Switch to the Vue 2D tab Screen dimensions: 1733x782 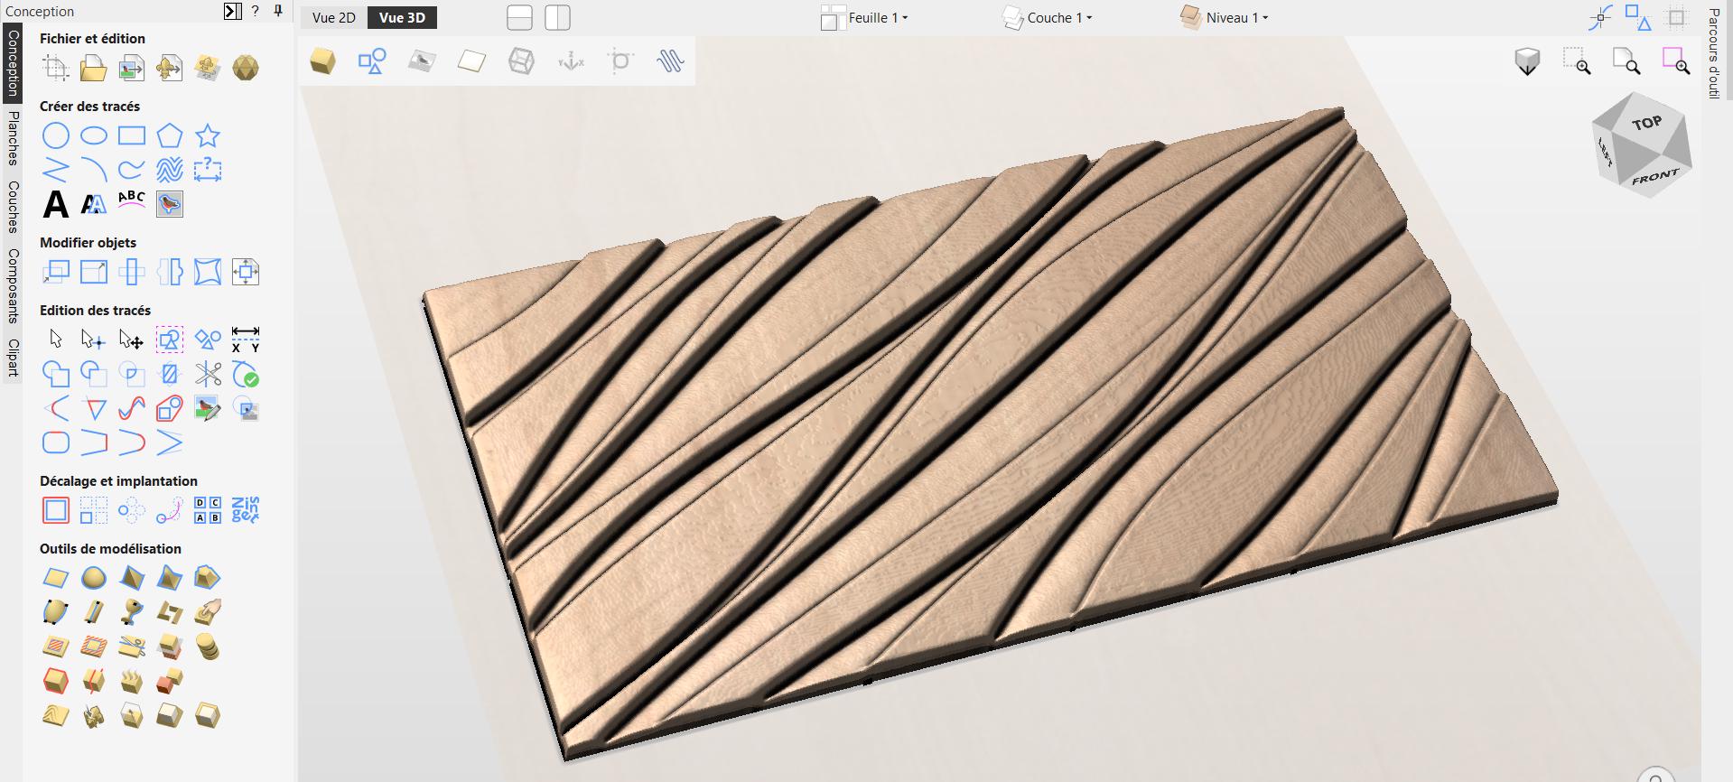pyautogui.click(x=334, y=17)
